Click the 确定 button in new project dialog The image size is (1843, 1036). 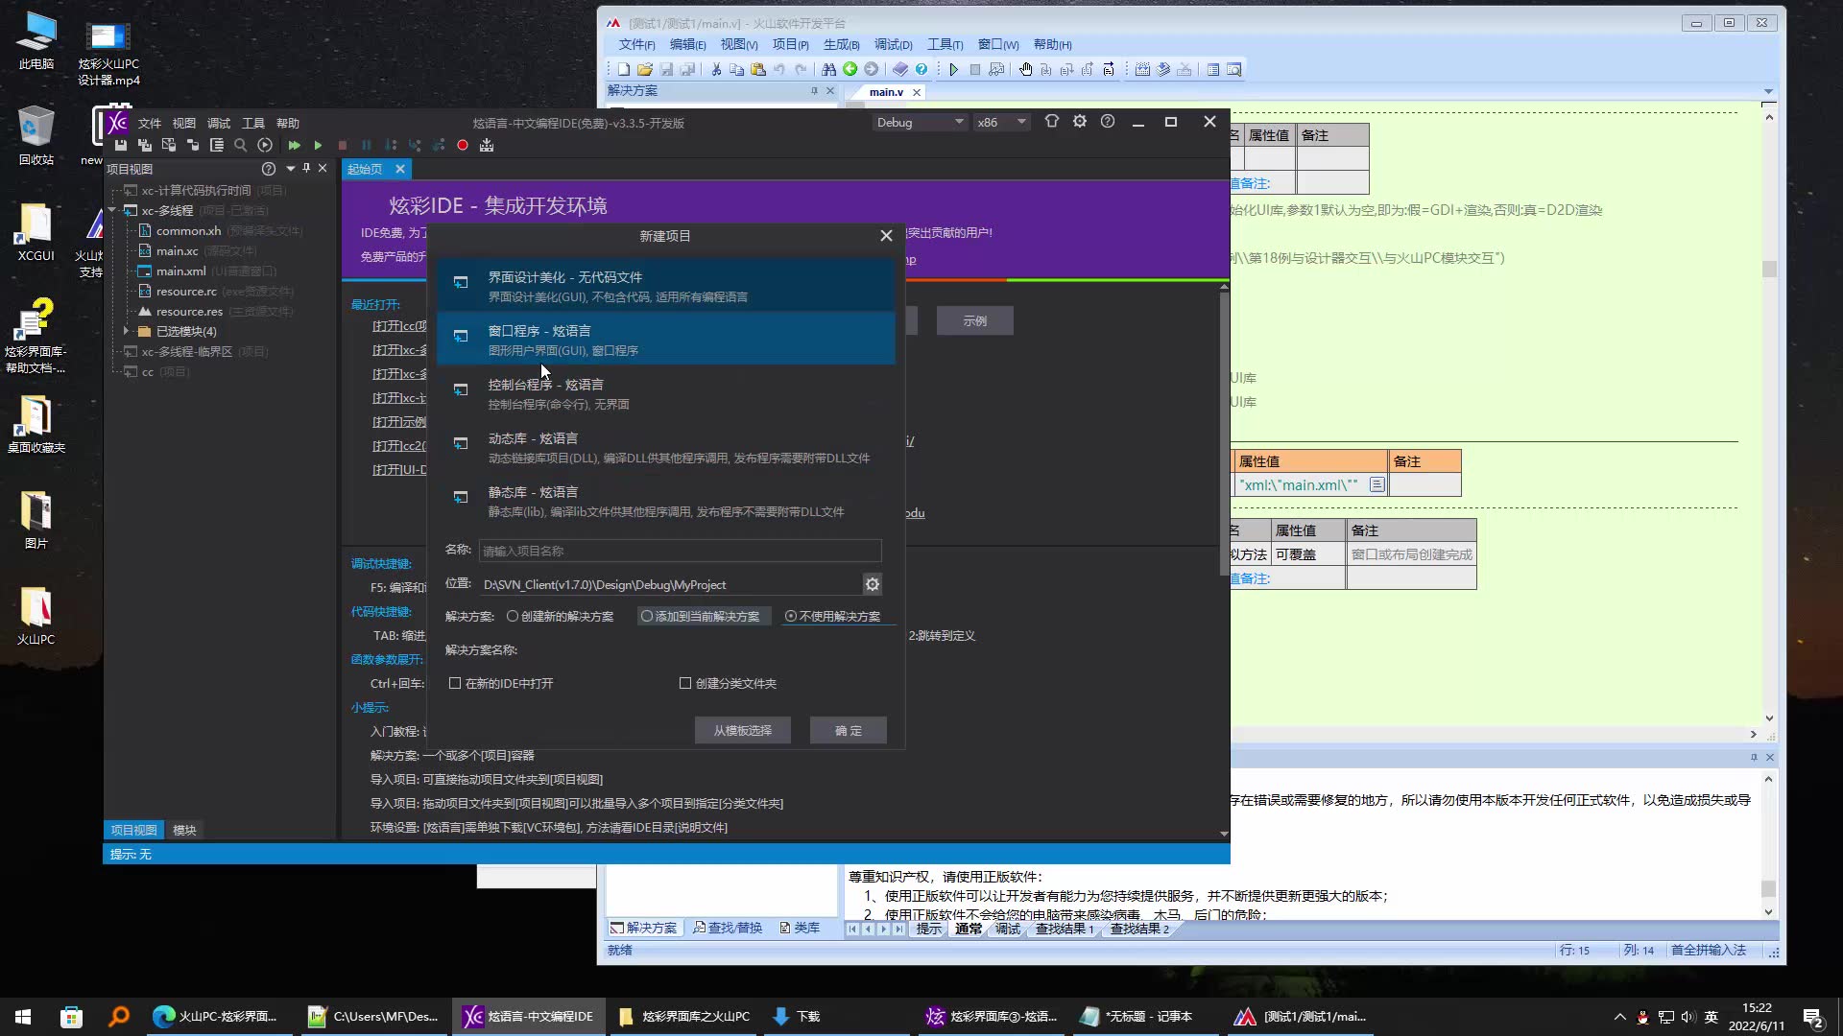[848, 730]
